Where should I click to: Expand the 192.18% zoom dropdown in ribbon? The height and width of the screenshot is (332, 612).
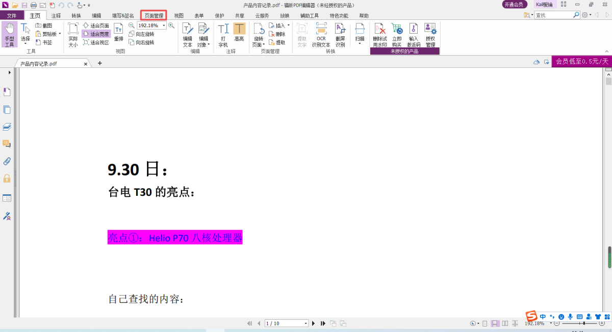coord(164,25)
